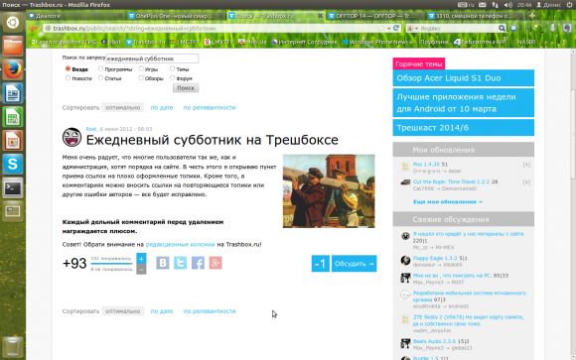576x360 pixels.
Task: Launch Terminal from the Ubuntu dock
Action: [13, 187]
